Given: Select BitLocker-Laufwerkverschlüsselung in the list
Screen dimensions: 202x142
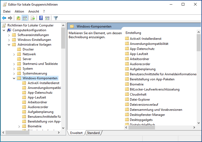Looking at the screenshot, I should pyautogui.click(x=154, y=89).
